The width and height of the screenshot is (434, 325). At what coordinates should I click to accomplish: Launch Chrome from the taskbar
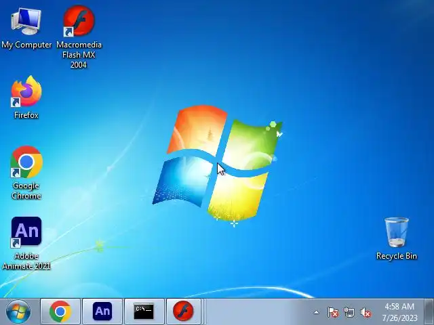click(60, 311)
